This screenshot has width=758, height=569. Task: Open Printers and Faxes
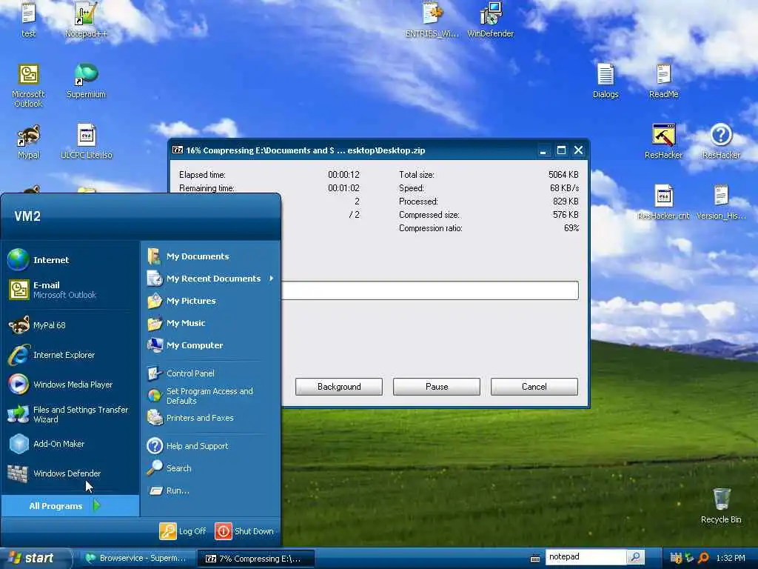coord(210,418)
